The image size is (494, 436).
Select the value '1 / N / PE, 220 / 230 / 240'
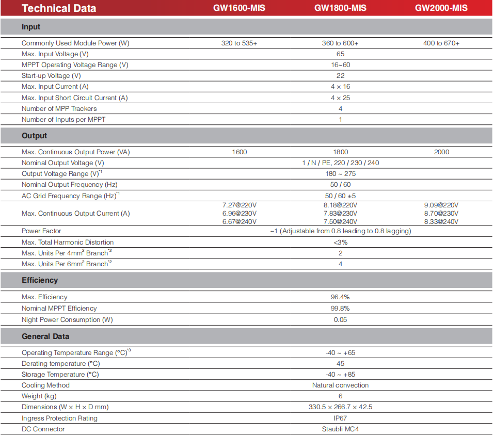[341, 163]
